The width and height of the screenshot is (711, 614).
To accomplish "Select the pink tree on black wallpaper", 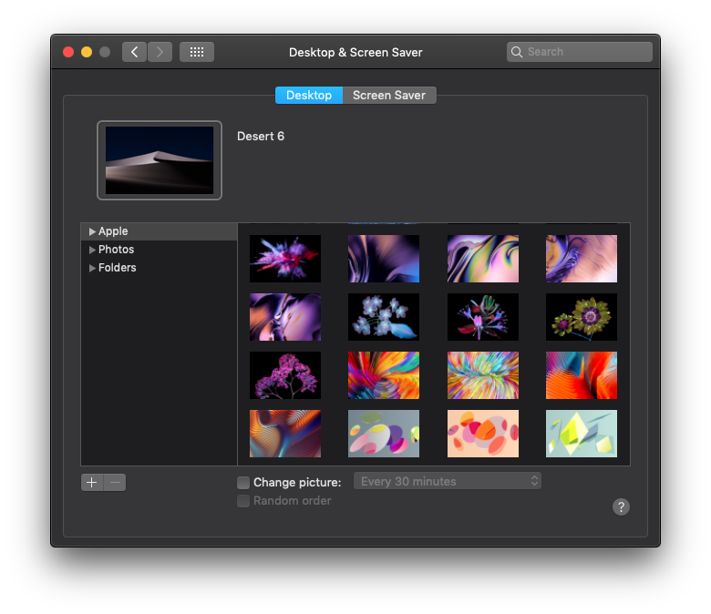I will (x=285, y=375).
